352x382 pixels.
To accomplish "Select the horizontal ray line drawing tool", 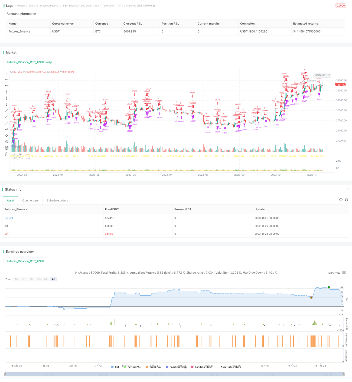I will coord(6,79).
